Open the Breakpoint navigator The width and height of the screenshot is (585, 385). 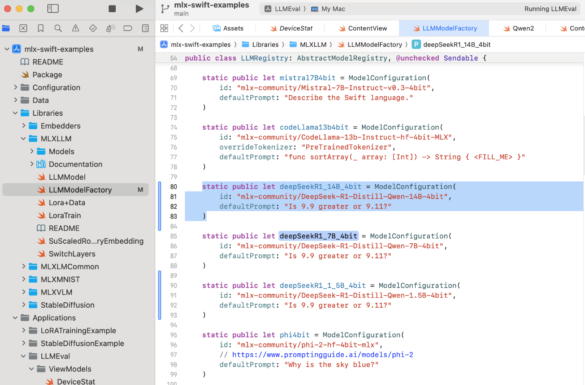pyautogui.click(x=128, y=28)
